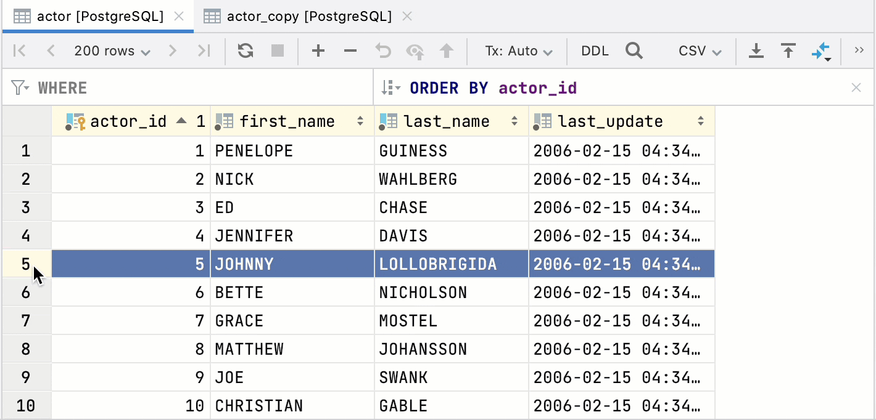Sort rows by the last_name column
The width and height of the screenshot is (876, 420).
(x=514, y=121)
